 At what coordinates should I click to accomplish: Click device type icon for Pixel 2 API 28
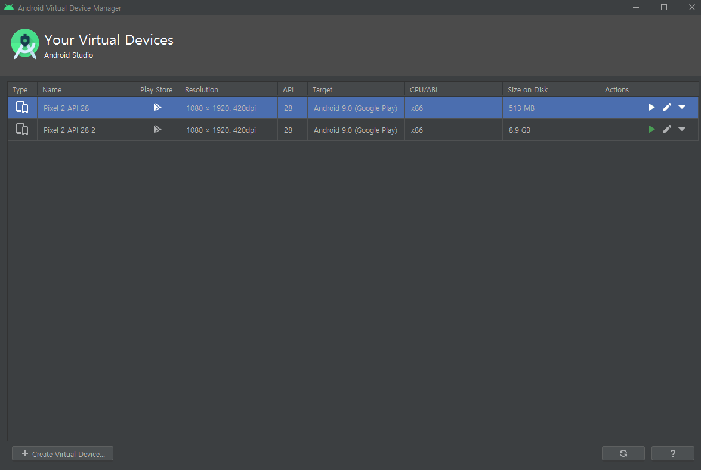(22, 107)
